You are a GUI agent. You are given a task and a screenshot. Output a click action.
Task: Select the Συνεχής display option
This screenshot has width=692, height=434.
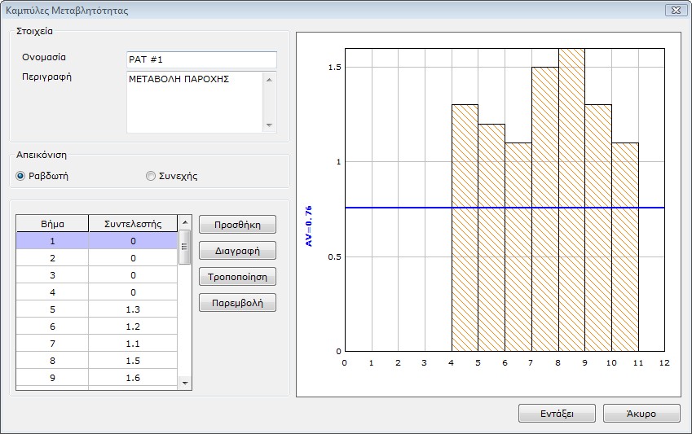150,176
